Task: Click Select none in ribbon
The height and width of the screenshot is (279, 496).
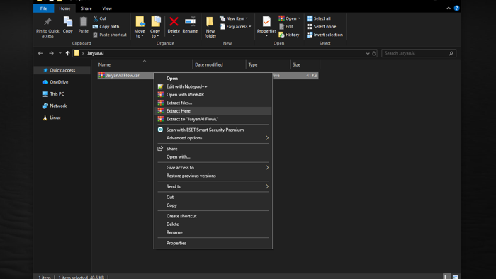Action: click(x=322, y=26)
